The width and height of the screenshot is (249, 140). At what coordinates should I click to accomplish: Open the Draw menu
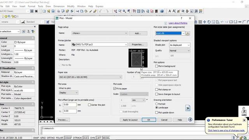click(48, 6)
